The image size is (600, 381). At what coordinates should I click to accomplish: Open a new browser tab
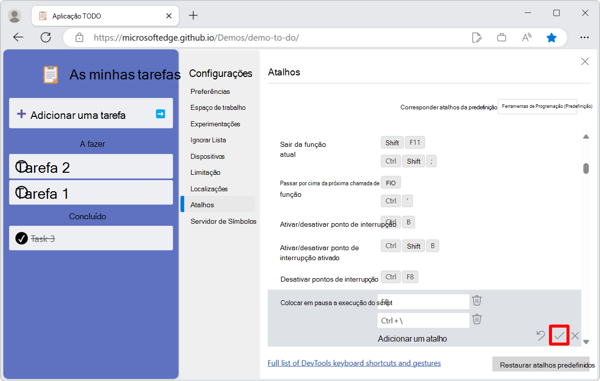(193, 15)
